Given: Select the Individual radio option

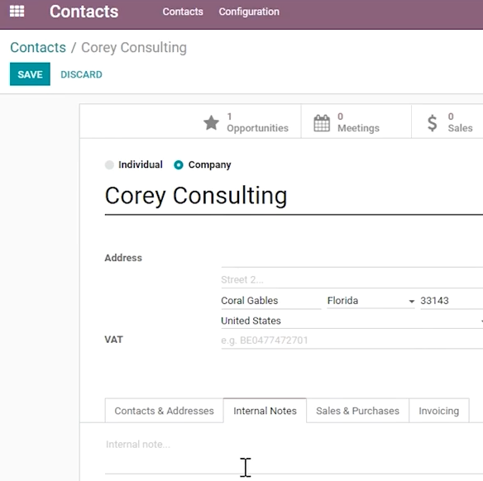Looking at the screenshot, I should [x=109, y=165].
